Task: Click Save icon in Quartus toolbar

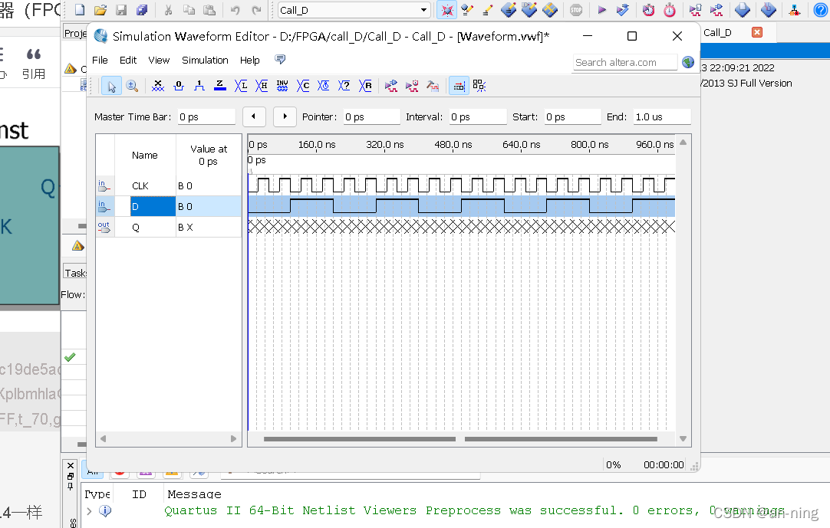Action: pos(121,9)
